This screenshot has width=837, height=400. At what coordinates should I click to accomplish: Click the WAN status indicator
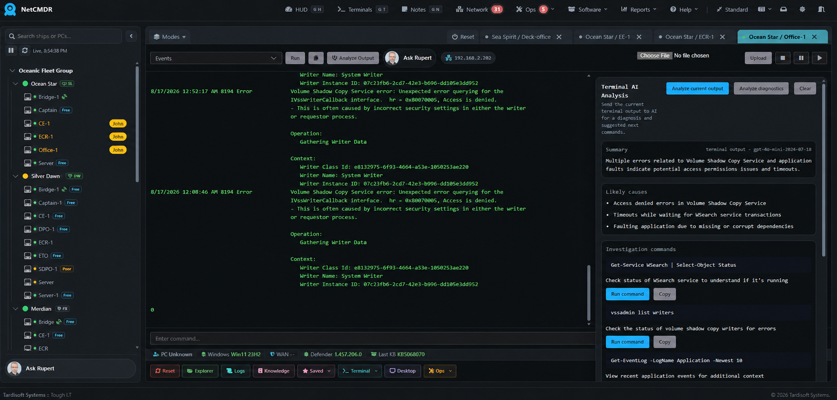[x=282, y=354]
